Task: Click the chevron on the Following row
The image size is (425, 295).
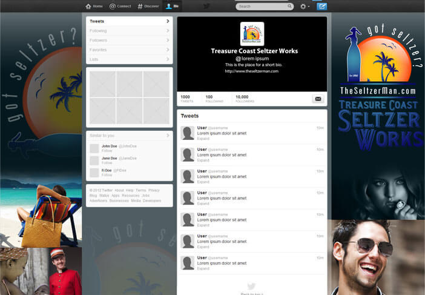Action: (x=168, y=31)
